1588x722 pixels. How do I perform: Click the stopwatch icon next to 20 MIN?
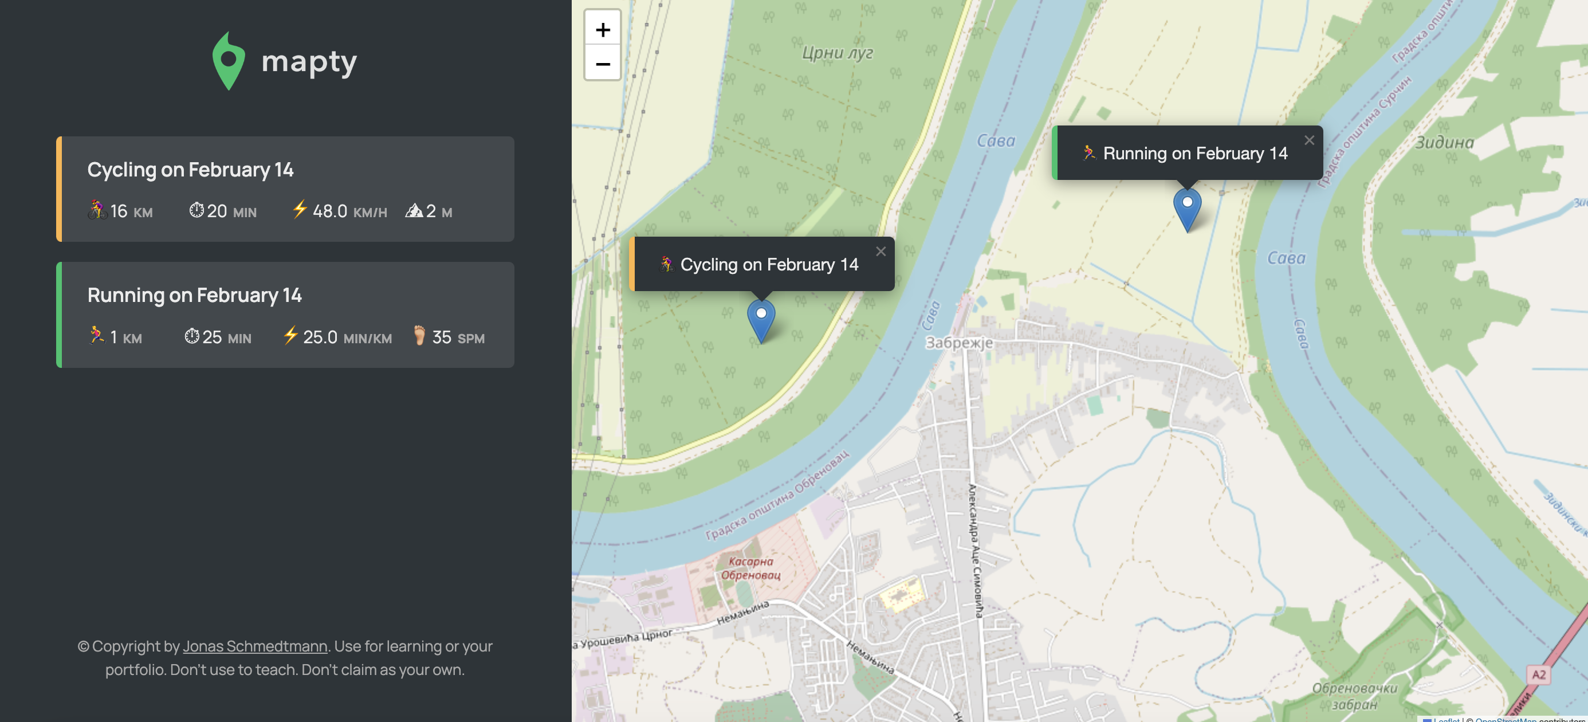[196, 210]
